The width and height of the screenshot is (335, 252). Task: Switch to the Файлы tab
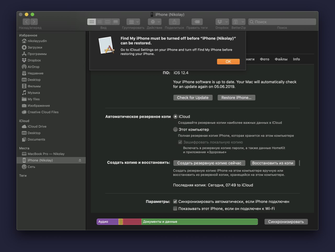[x=281, y=59]
